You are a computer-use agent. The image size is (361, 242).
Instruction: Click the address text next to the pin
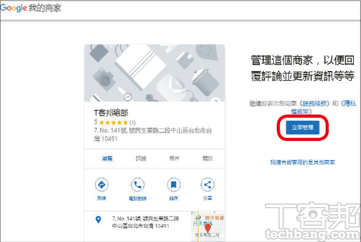145,222
